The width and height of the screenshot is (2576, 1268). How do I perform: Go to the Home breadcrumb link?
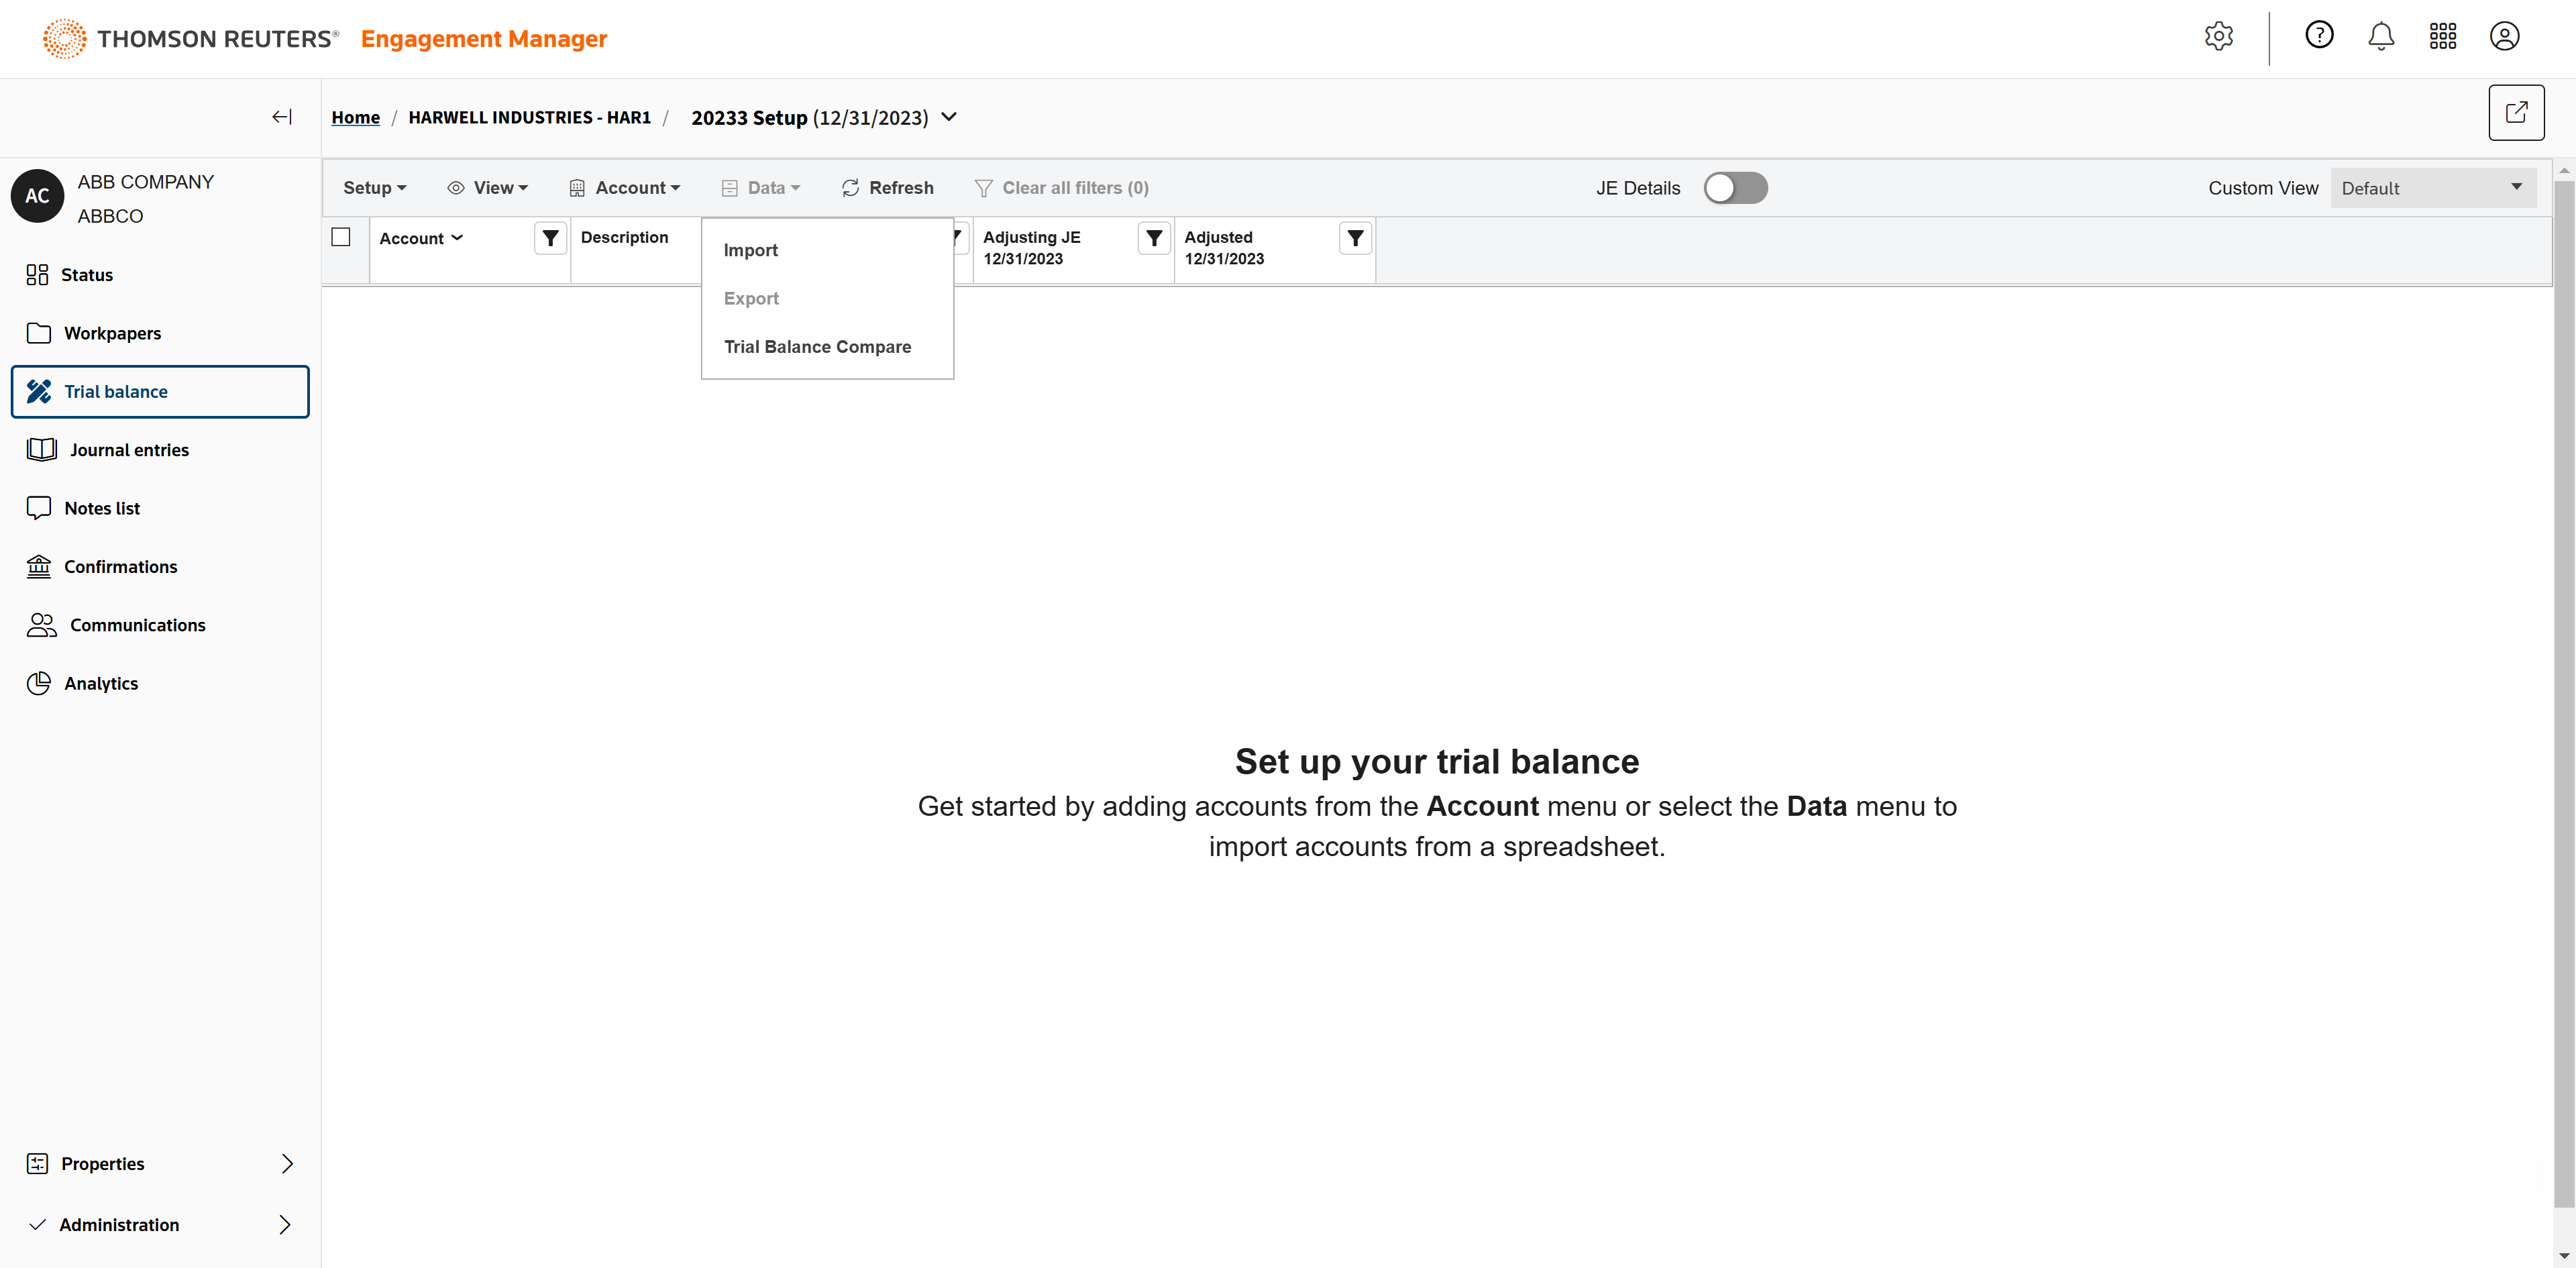[355, 118]
